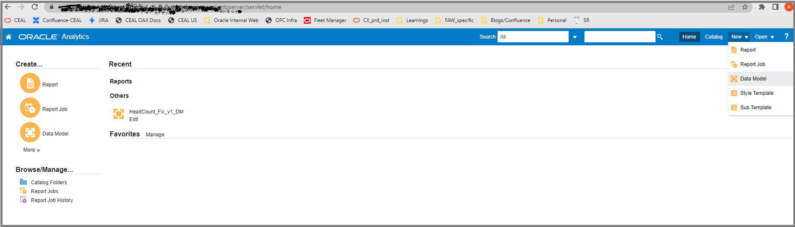Image resolution: width=795 pixels, height=227 pixels.
Task: Open the JIRA bookmark
Action: (x=99, y=20)
